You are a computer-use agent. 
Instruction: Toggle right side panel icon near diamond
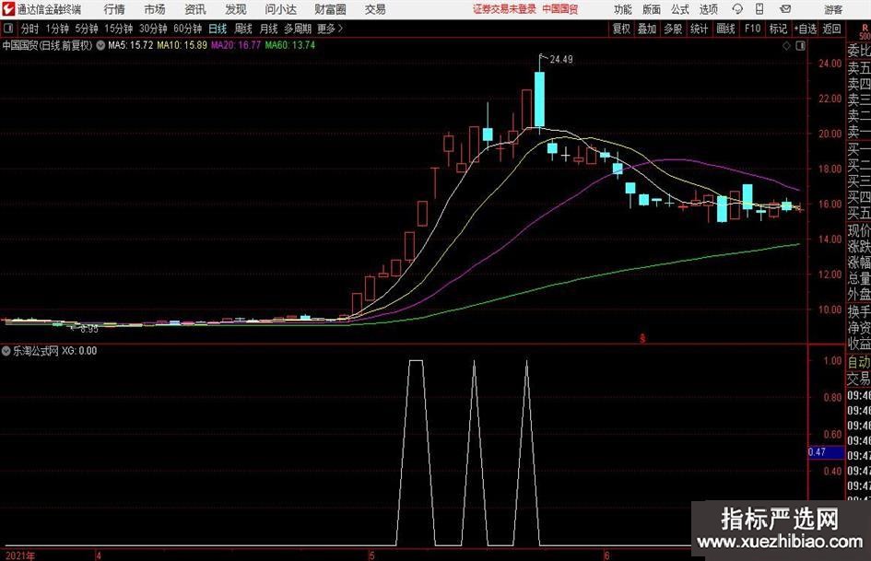[x=799, y=44]
